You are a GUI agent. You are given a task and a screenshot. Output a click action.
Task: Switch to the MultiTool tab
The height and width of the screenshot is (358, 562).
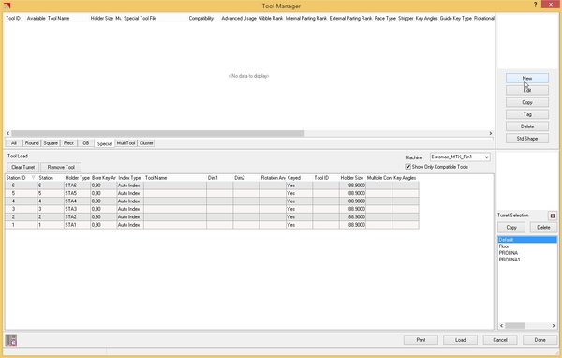click(x=126, y=143)
